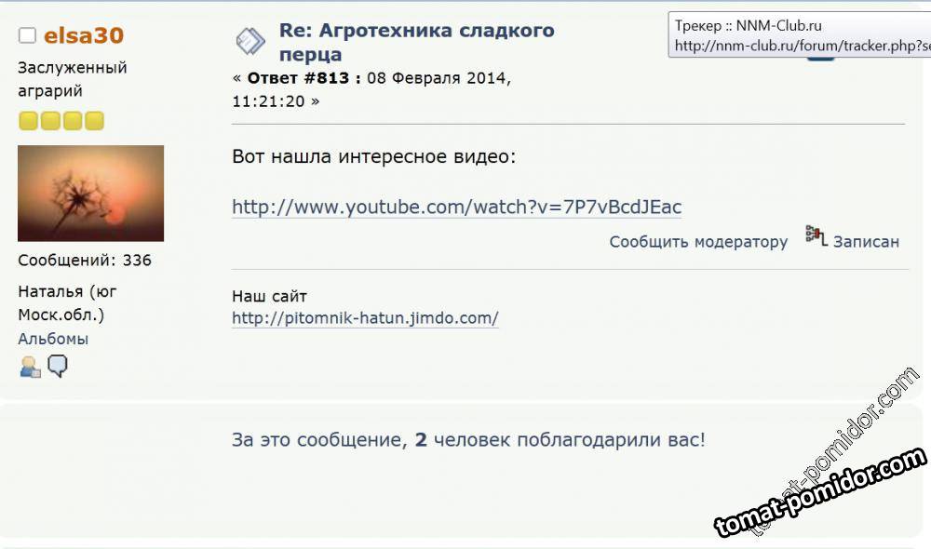Click Сообщить модератору link
The image size is (931, 549).
click(x=698, y=242)
